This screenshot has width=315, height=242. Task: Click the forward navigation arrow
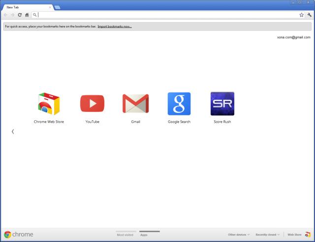[x=12, y=15]
